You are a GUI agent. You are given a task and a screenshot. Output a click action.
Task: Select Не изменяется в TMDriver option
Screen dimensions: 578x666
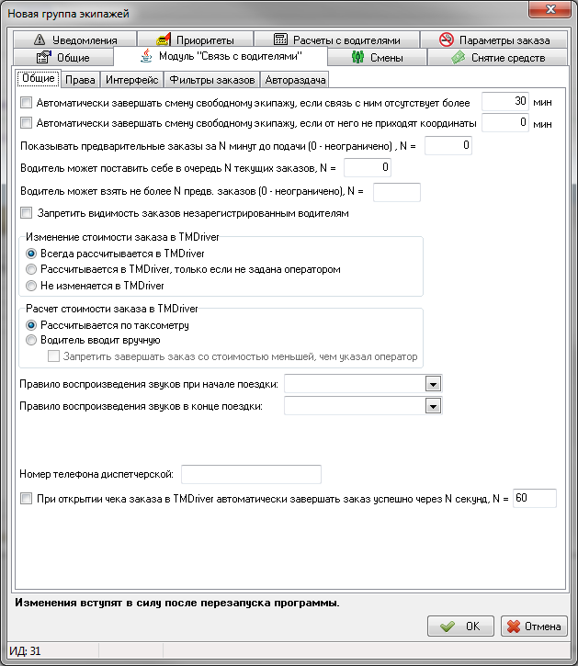31,286
